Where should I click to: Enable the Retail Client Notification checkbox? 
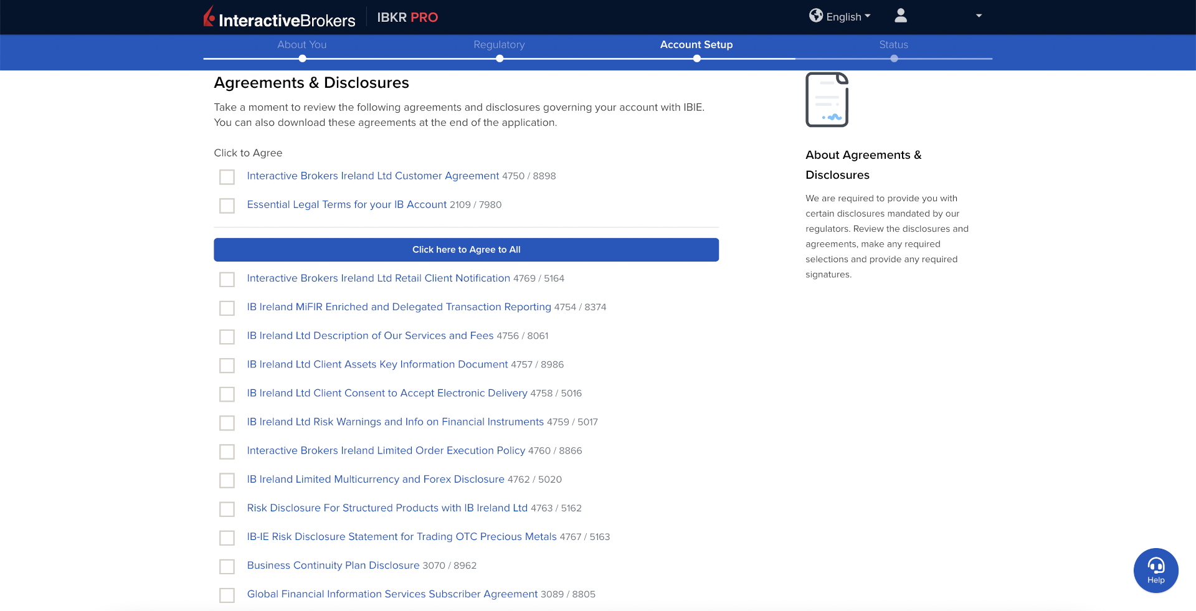click(227, 279)
